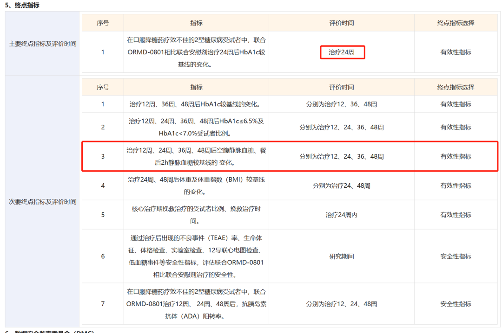The image size is (502, 333).
Task: Click the TEAE adverse event indicator text
Action: pyautogui.click(x=196, y=256)
